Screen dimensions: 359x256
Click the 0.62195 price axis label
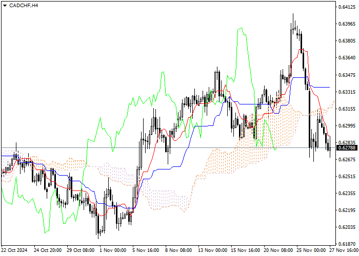pos(347,210)
